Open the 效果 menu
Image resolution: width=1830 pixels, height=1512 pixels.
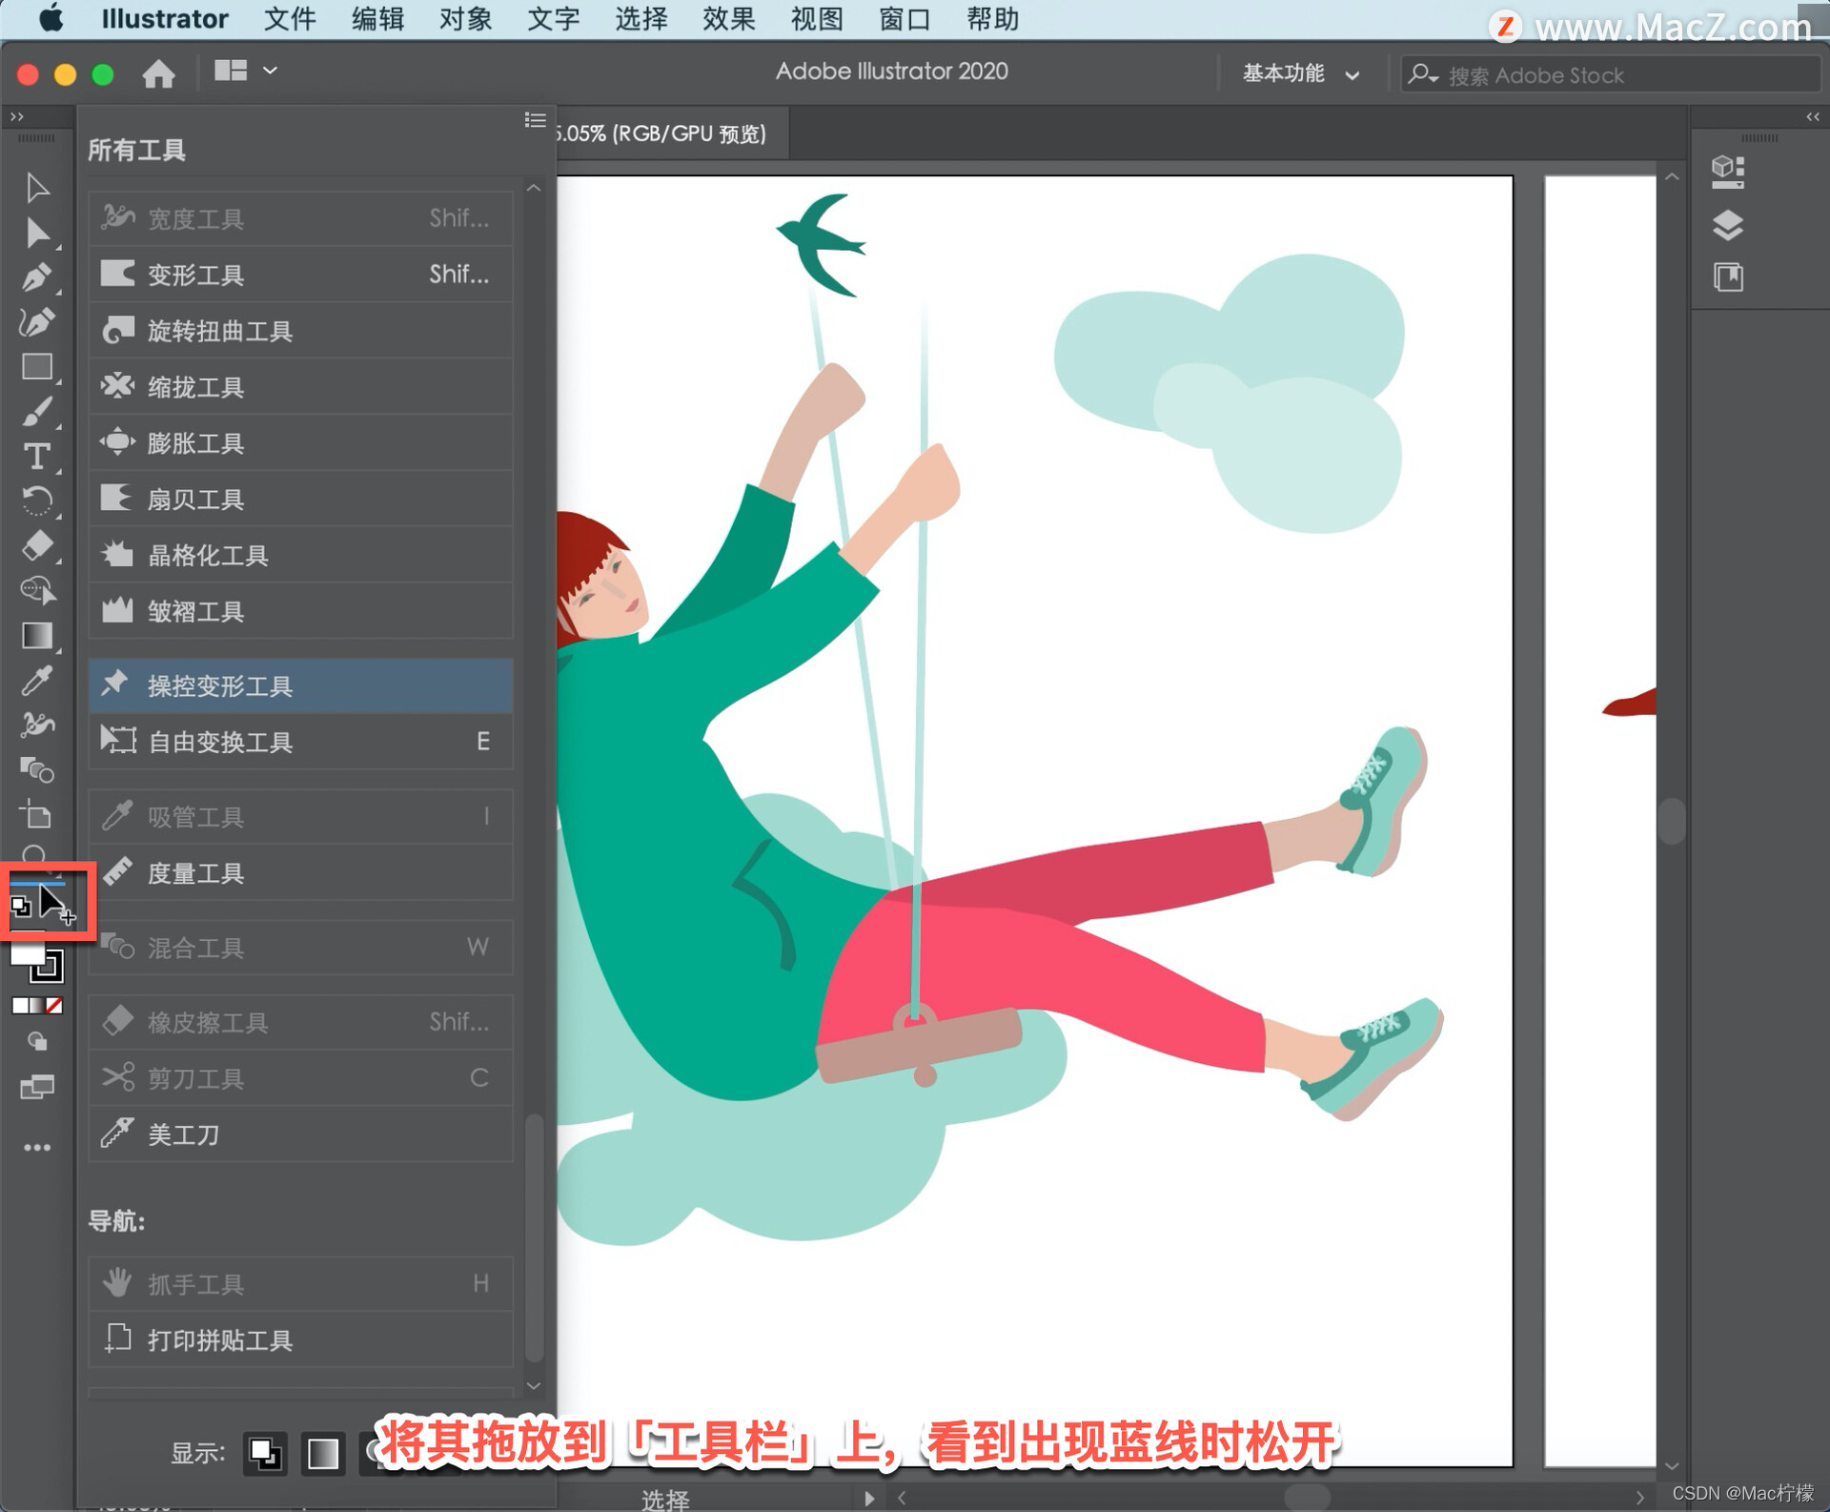[x=728, y=19]
